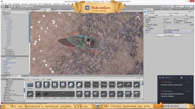This screenshot has width=195, height=109.
Task: Open the Layers dropdown
Action: (x=179, y=7)
